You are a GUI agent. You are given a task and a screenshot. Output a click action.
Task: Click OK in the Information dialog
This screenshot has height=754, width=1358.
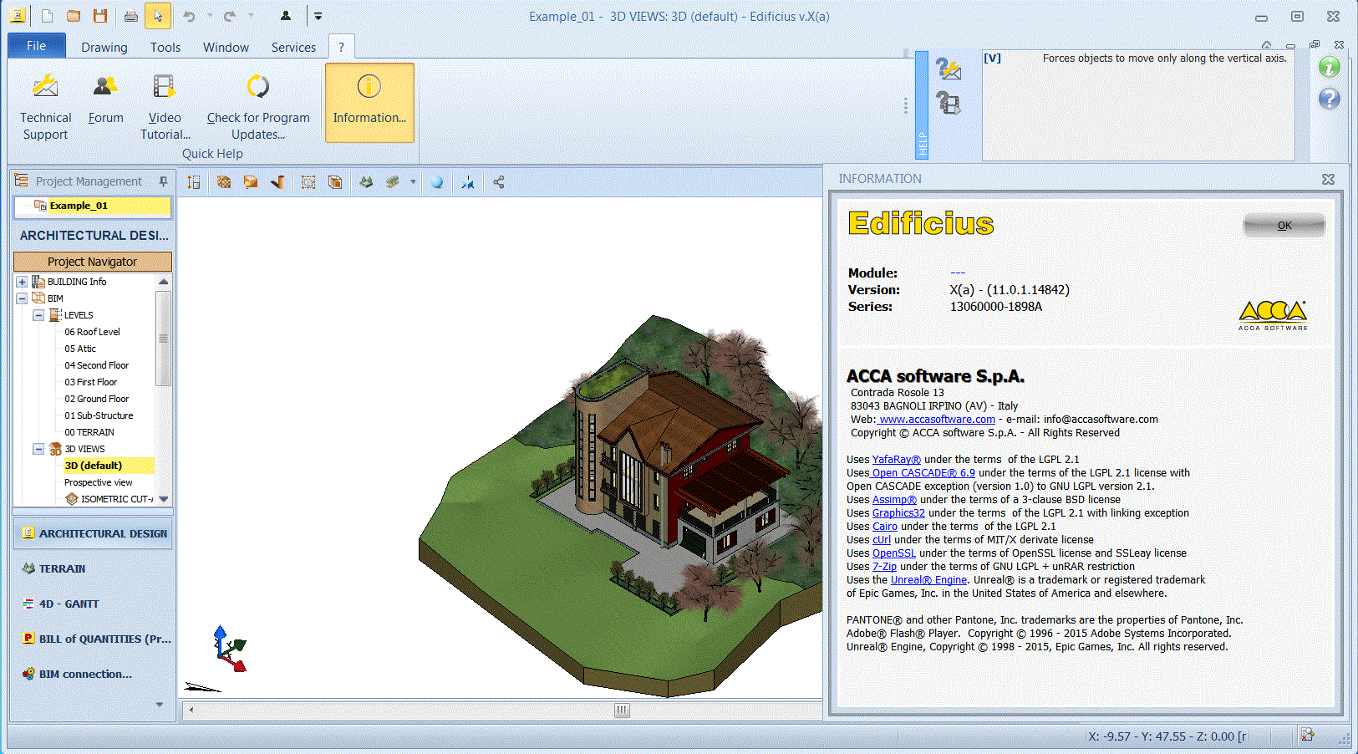click(1284, 225)
